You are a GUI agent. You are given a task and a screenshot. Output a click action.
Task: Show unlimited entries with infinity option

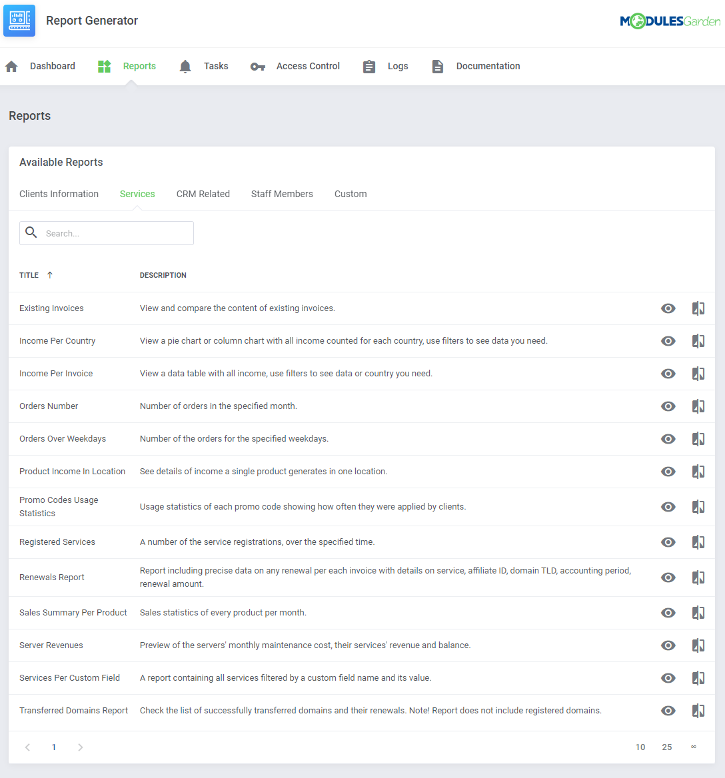[694, 747]
